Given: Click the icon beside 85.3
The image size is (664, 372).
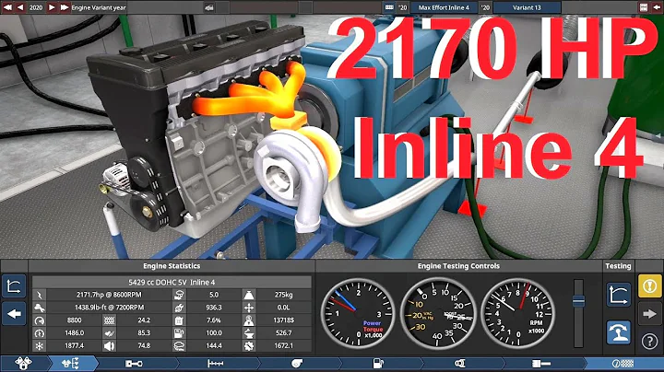Looking at the screenshot, I should point(109,333).
